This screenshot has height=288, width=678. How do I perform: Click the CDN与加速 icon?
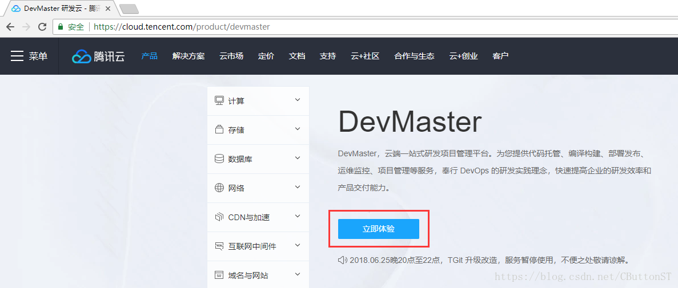pos(219,217)
